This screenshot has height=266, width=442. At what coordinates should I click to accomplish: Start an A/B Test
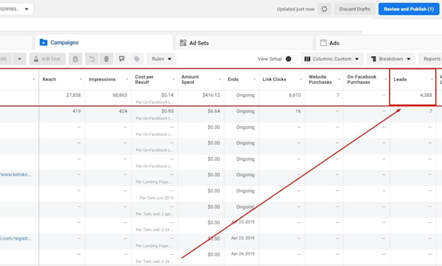click(x=47, y=59)
